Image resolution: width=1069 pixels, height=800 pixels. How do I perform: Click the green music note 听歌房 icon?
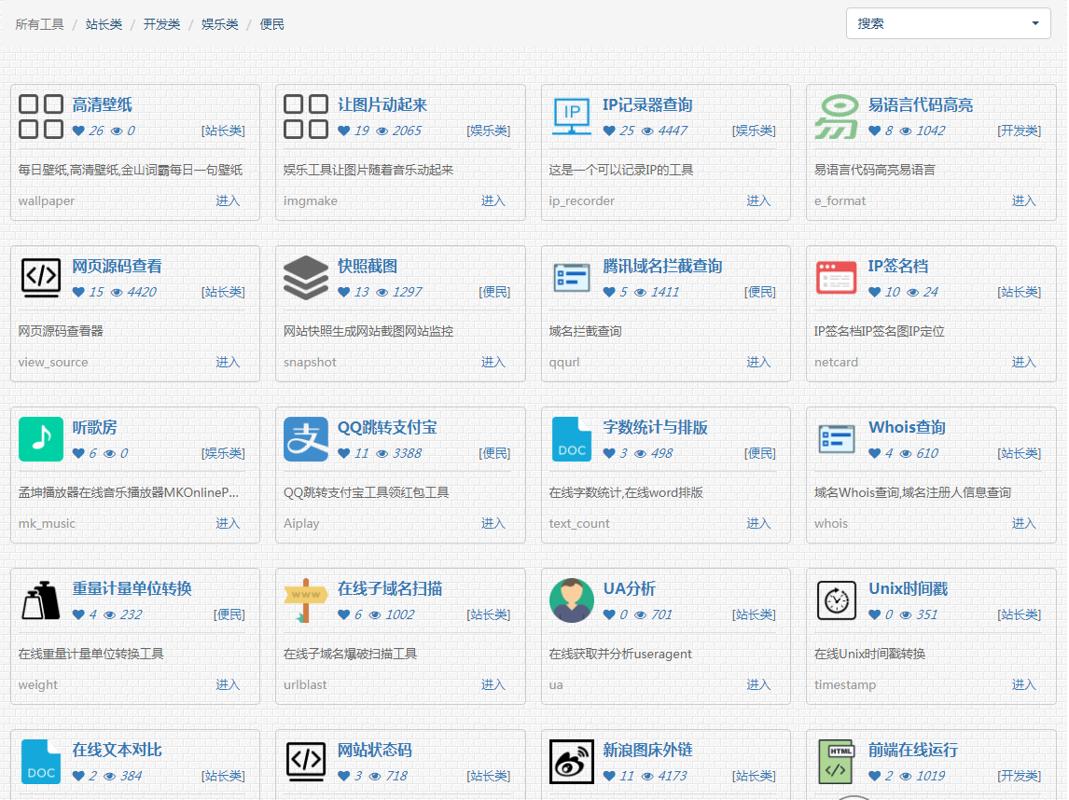click(41, 439)
